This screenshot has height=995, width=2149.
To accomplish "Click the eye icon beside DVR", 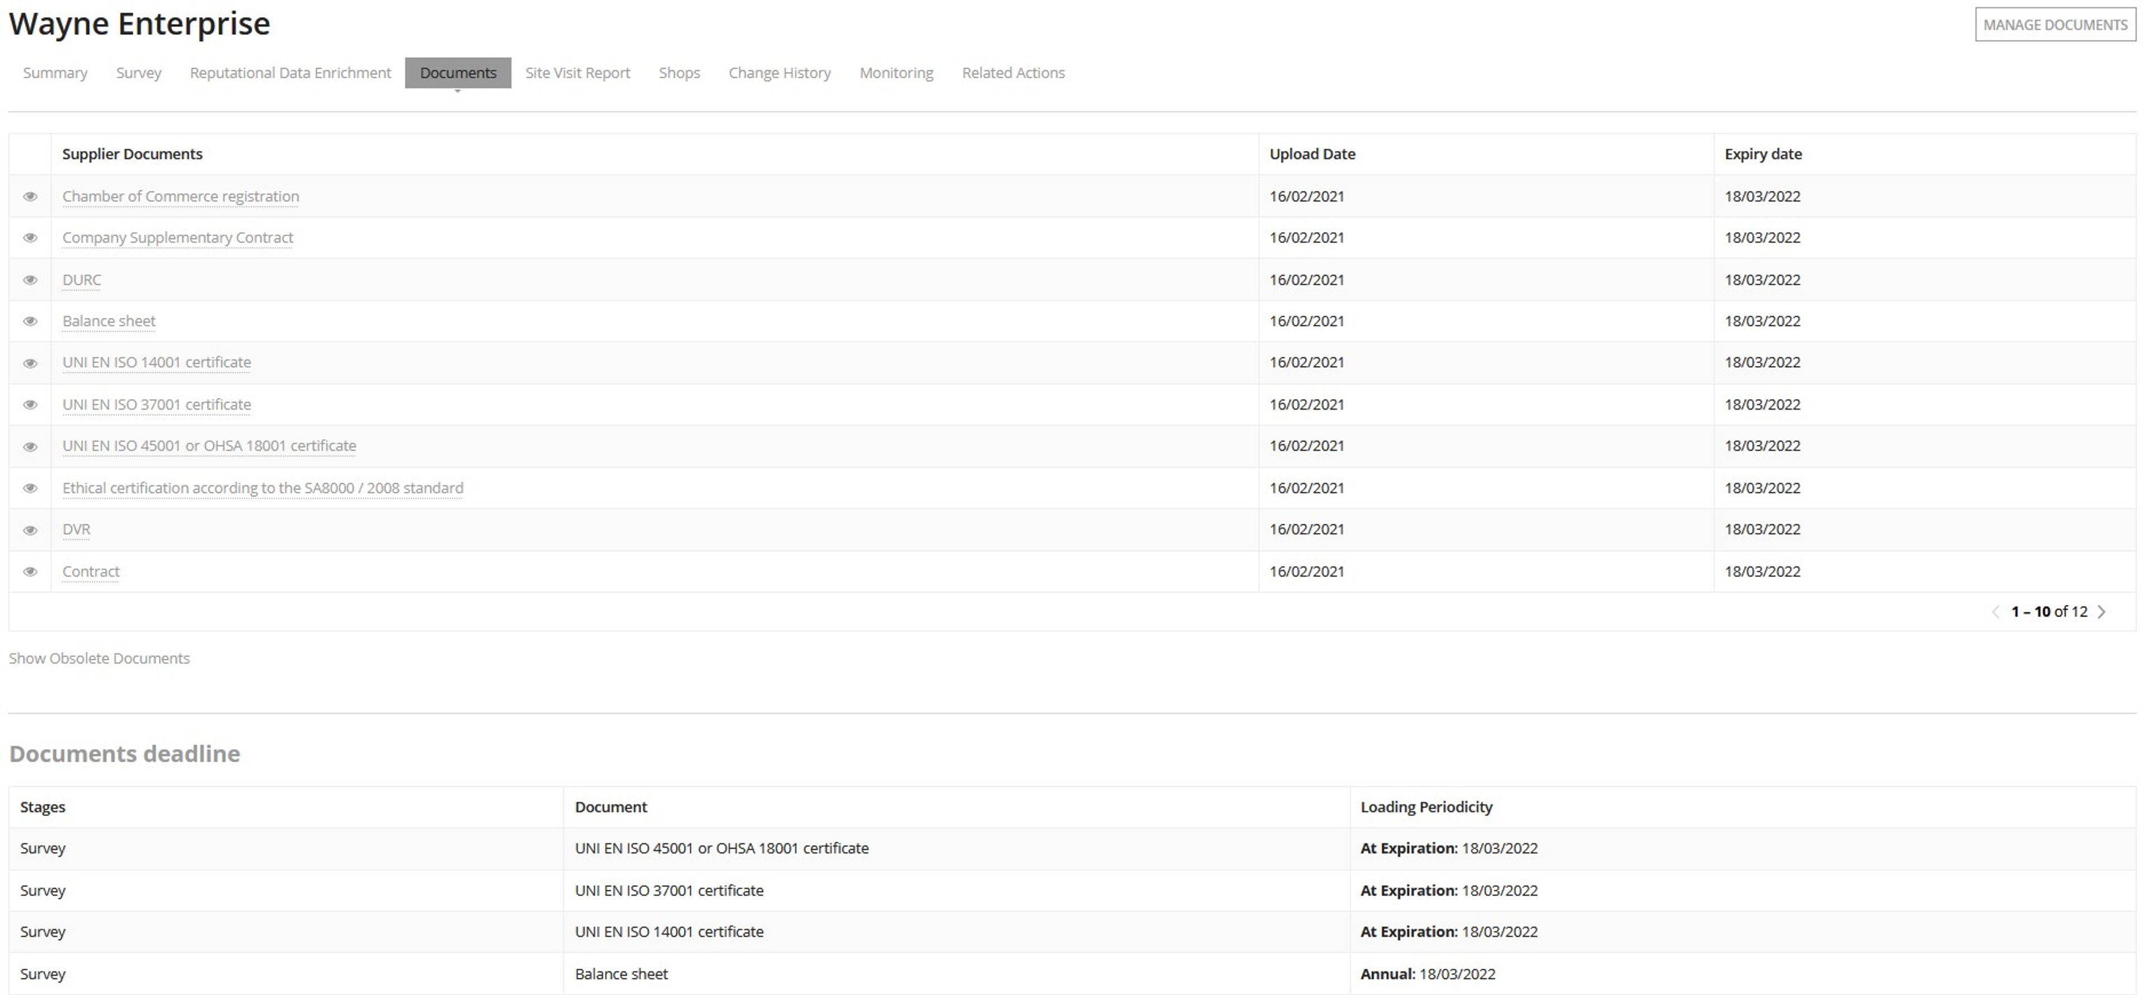I will pyautogui.click(x=30, y=529).
